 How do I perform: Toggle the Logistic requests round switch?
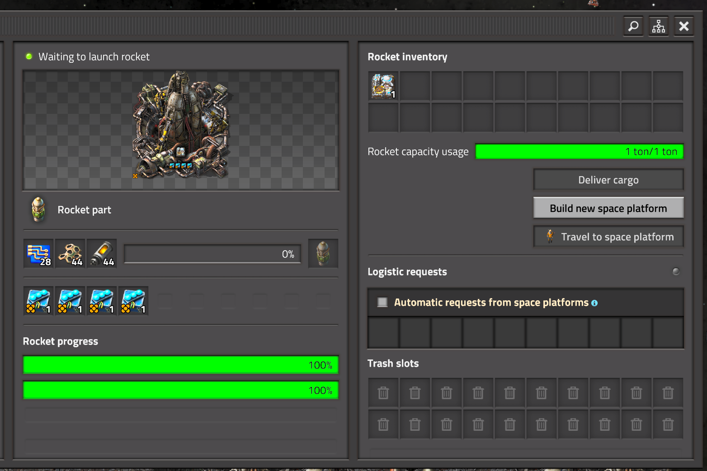coord(676,271)
